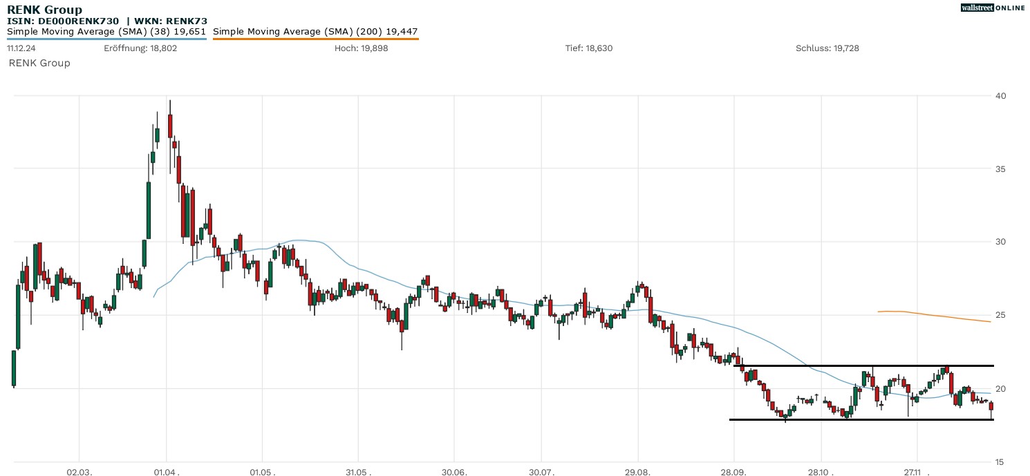This screenshot has width=1030, height=476.
Task: Toggle the SMA (38) legend entry
Action: coord(106,31)
